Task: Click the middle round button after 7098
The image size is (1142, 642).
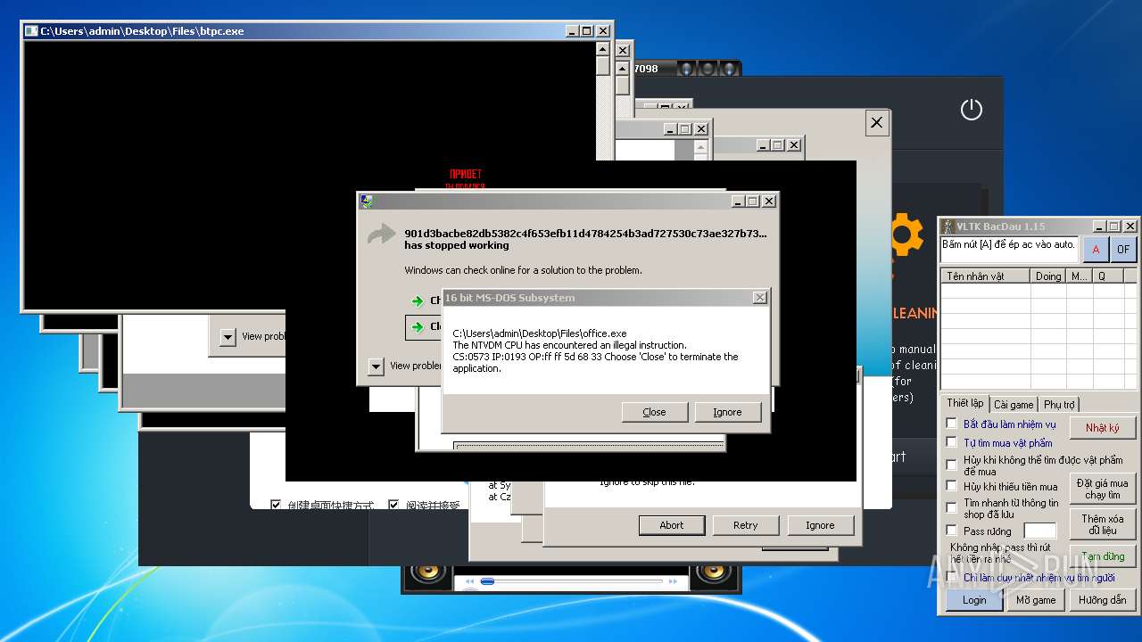Action: pyautogui.click(x=708, y=69)
